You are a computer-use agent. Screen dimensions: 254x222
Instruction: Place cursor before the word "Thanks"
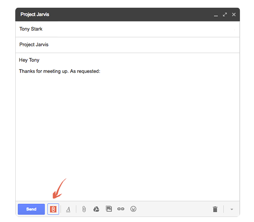(x=19, y=71)
